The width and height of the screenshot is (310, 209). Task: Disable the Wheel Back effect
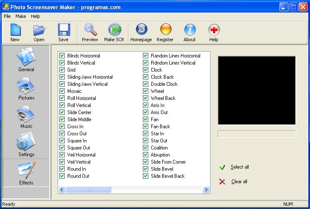pos(146,98)
